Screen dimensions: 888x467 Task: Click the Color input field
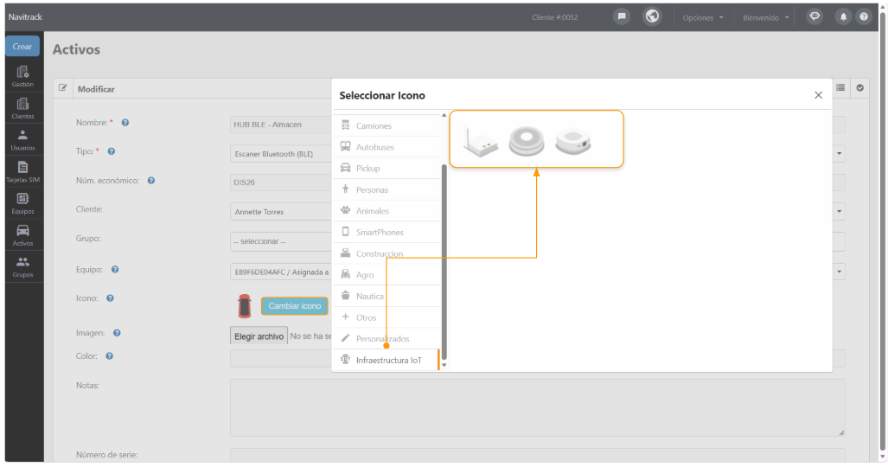281,358
